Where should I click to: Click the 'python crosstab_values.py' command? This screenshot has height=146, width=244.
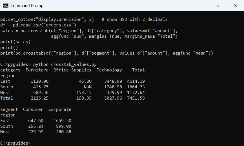pos(65,64)
